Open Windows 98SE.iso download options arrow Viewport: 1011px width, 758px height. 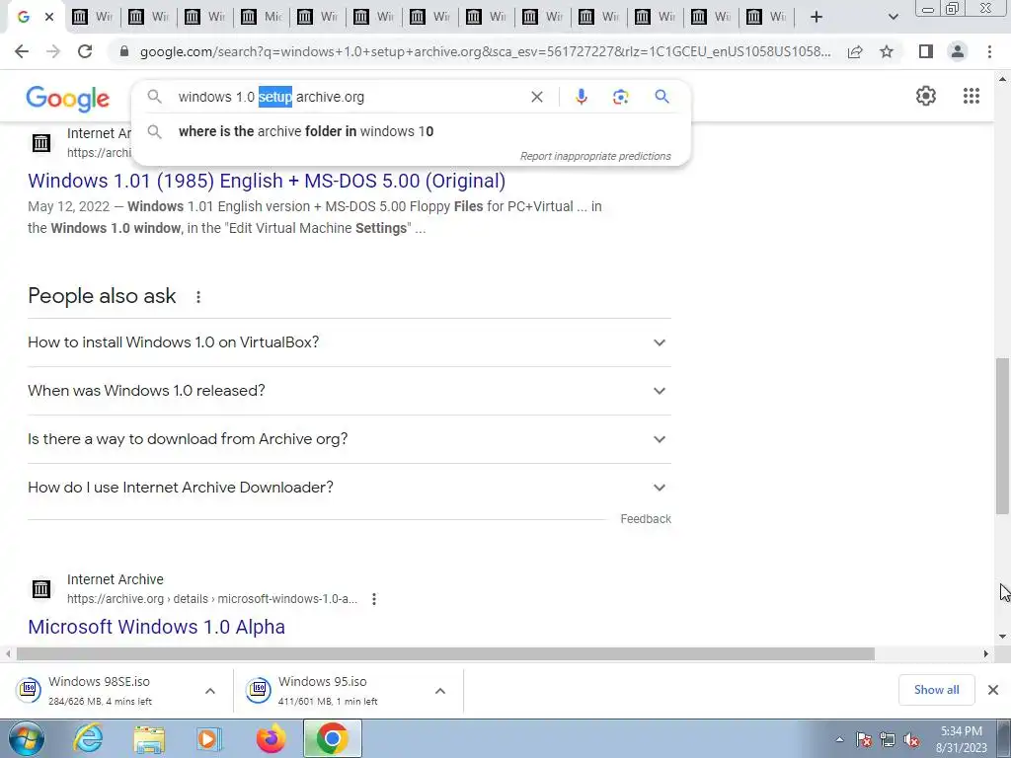(x=210, y=691)
